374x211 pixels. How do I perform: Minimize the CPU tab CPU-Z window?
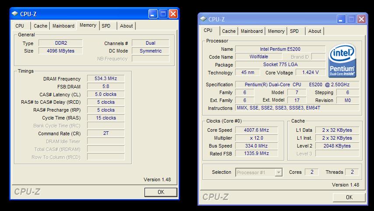click(x=341, y=19)
